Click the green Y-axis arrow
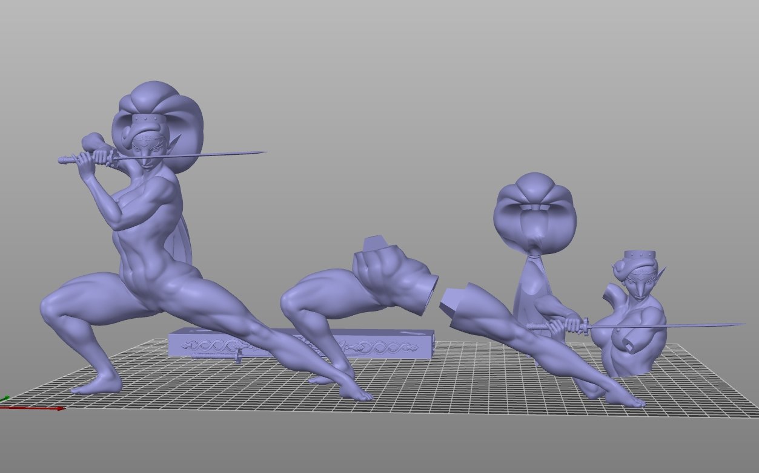 click(x=4, y=399)
